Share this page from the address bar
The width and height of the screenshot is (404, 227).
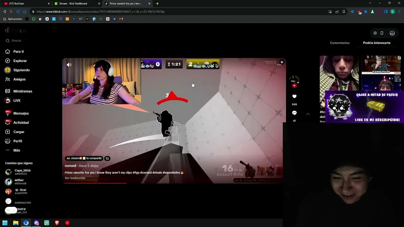337,12
